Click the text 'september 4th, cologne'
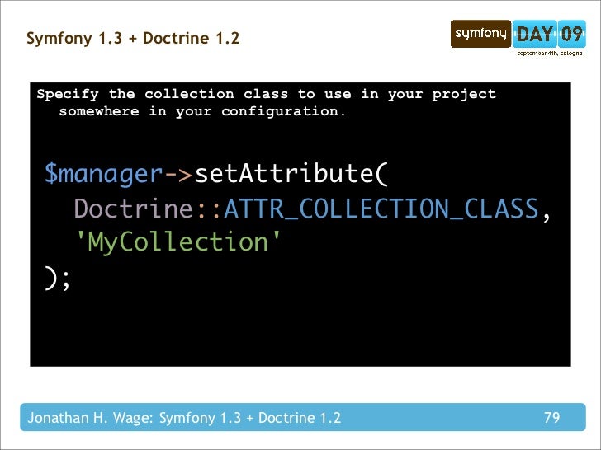Viewport: 601px width, 450px height. tap(549, 54)
